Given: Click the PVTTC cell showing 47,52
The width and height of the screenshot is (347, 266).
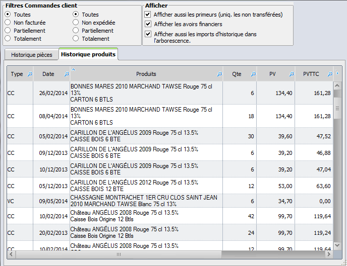Looking at the screenshot, I should point(314,136).
